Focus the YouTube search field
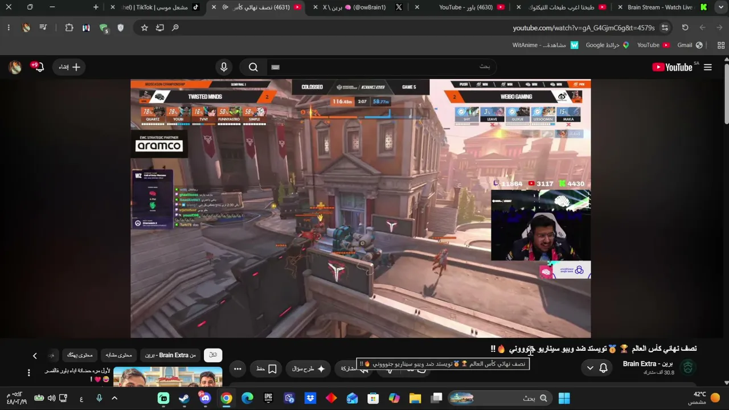The image size is (729, 410). (382, 67)
